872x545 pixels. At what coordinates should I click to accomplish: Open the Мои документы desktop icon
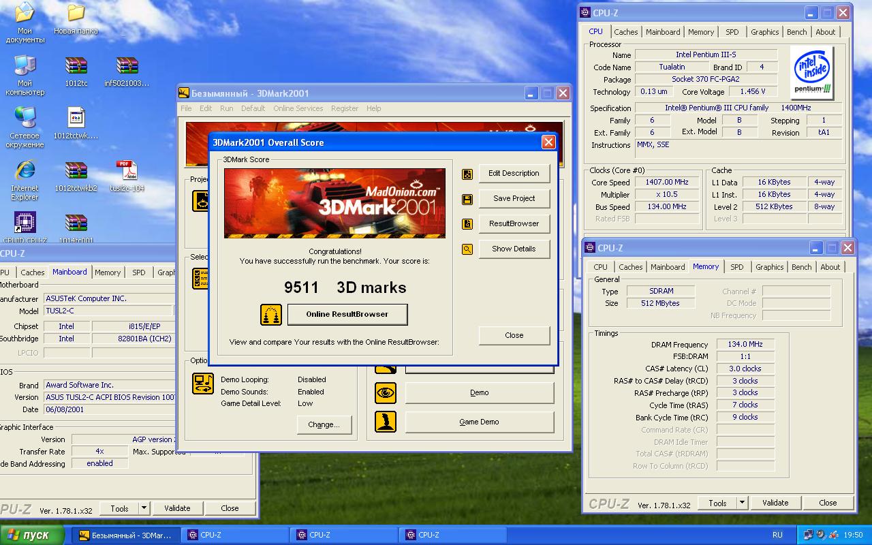(x=25, y=22)
